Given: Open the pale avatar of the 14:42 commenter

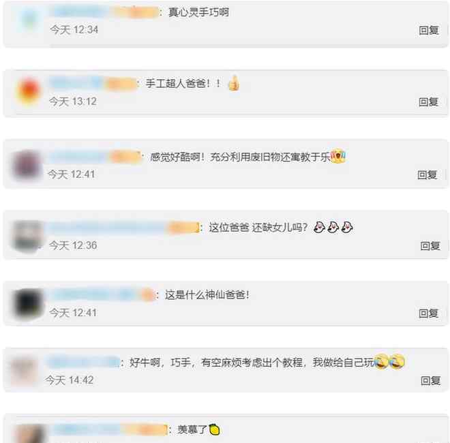Looking at the screenshot, I should (x=25, y=372).
